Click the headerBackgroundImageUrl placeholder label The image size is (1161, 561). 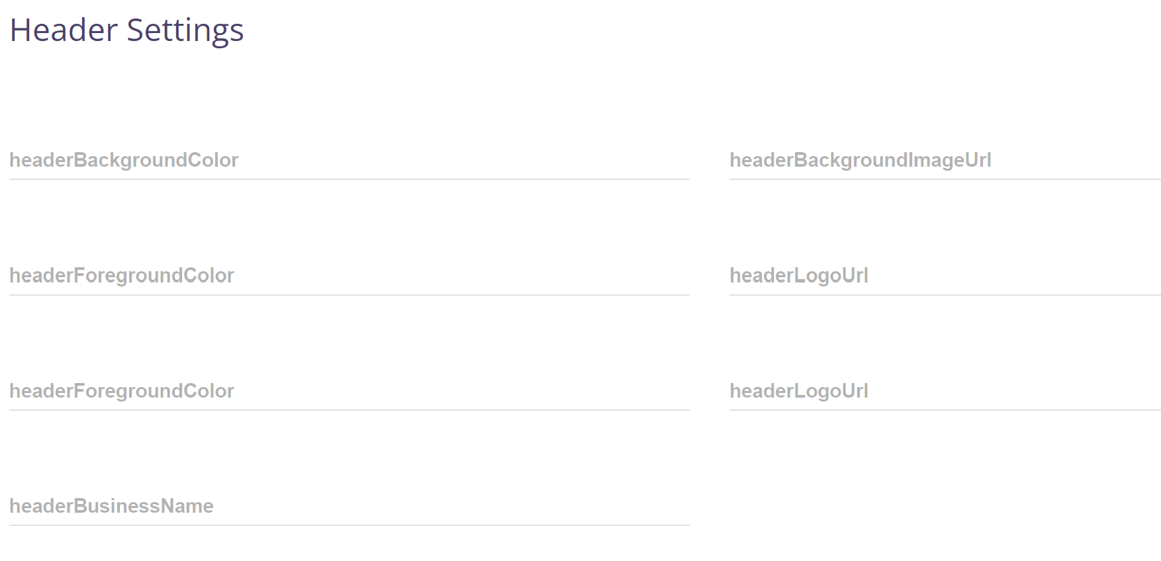(x=860, y=160)
